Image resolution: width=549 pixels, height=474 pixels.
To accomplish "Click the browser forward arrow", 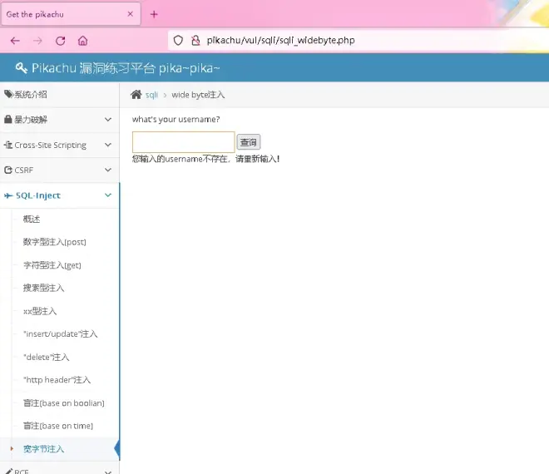I will coord(37,41).
